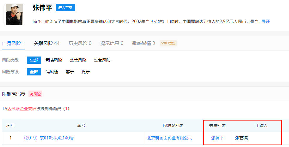Viewport: 289px width, 147px height.
Task: Open 张伟平's profile photo
Action: click(x=14, y=14)
